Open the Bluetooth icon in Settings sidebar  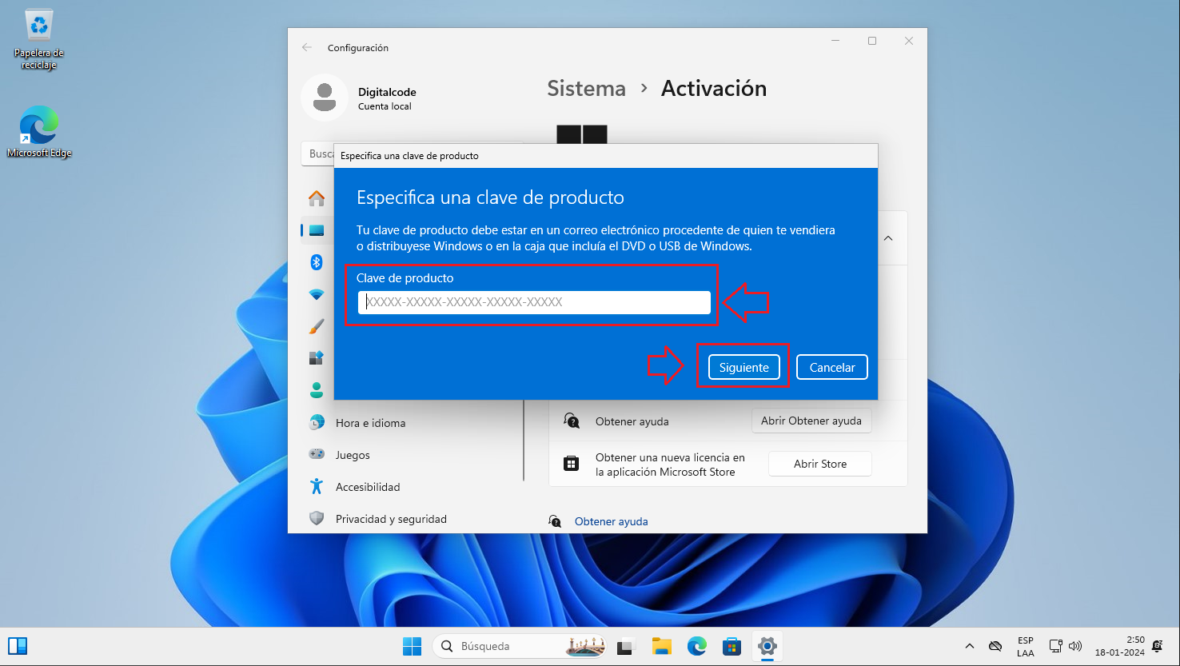[x=317, y=262]
